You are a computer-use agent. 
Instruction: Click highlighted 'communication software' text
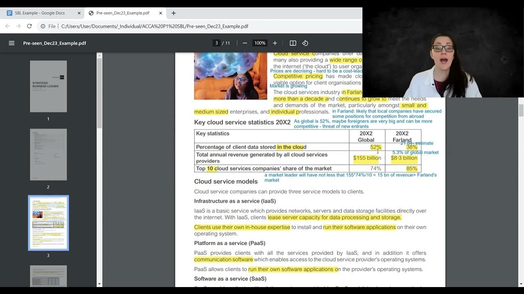click(x=224, y=259)
